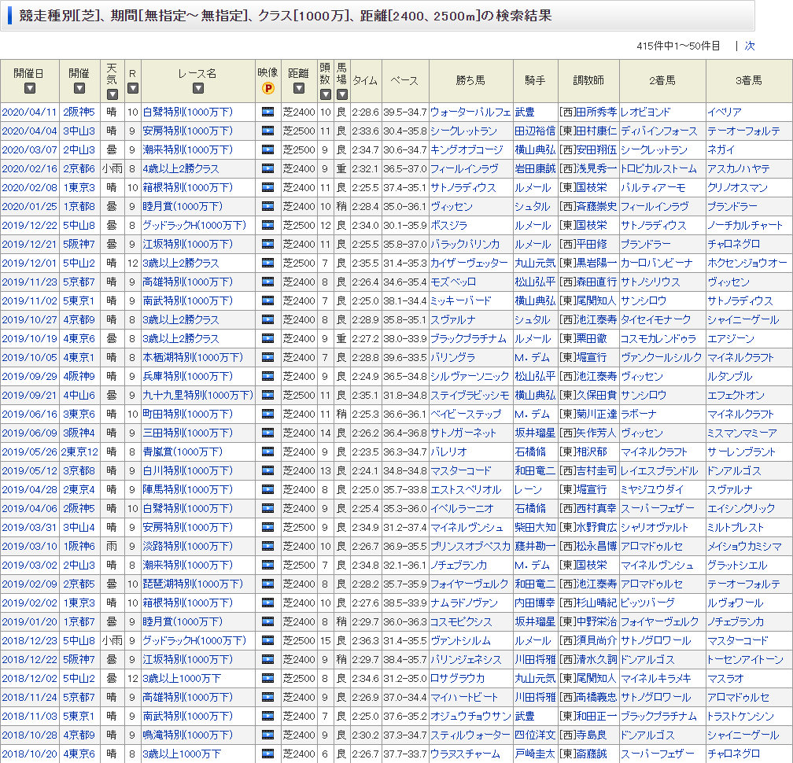Screen dimensions: 793x763
Task: Click the premium P icon under 映像
Action: 267,89
